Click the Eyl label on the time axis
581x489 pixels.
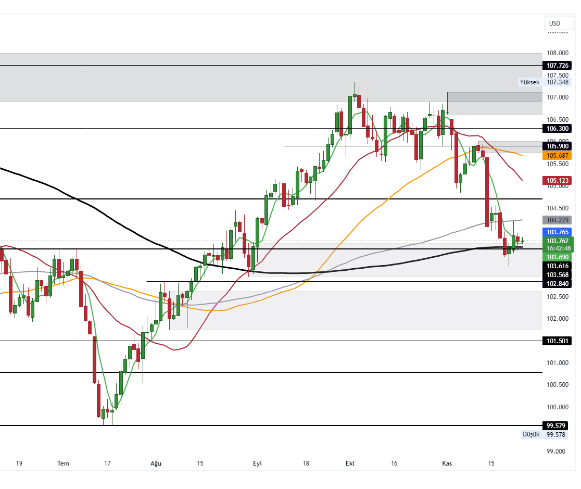coord(257,463)
